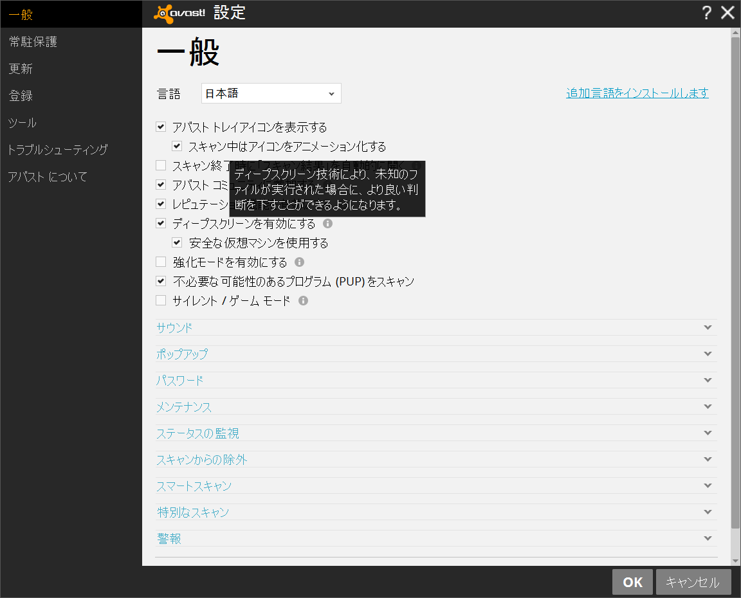
Task: Toggle アバスト トレイアイコンを表示する checkbox
Action: tap(160, 127)
